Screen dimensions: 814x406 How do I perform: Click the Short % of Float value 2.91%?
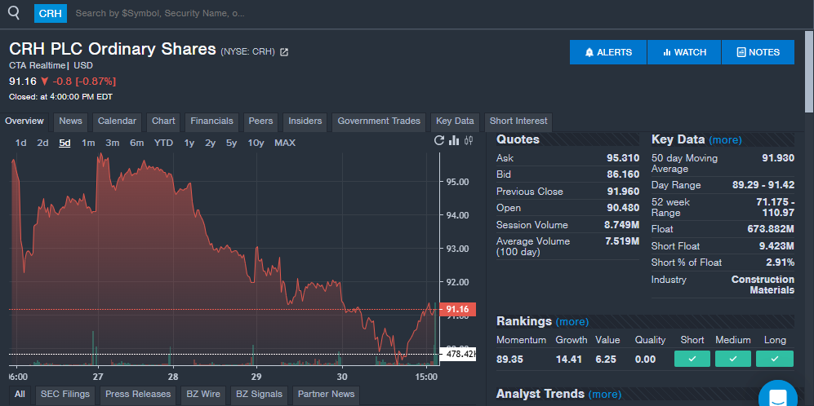(x=780, y=263)
